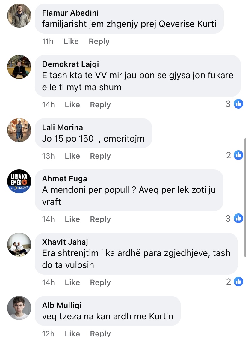Open Demokrat Lajqi's profile picture
The height and width of the screenshot is (337, 248).
point(19,67)
